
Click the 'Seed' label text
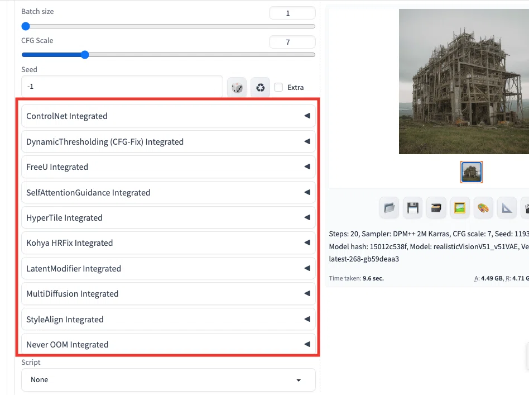(x=29, y=70)
